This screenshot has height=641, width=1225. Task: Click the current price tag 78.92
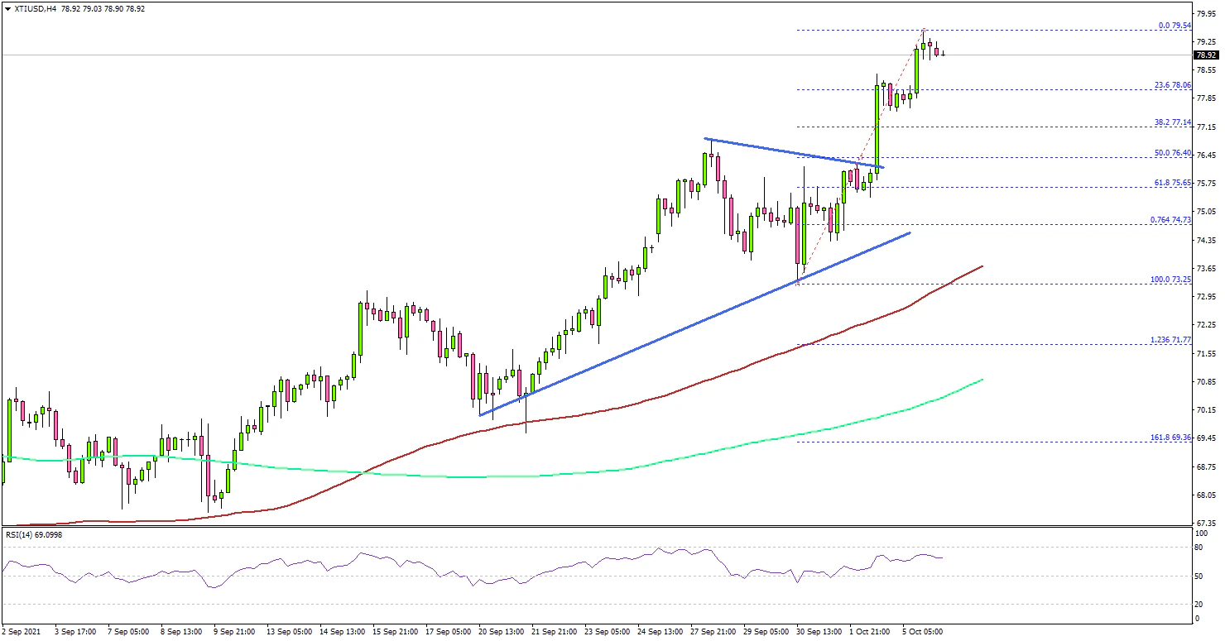pos(1205,55)
